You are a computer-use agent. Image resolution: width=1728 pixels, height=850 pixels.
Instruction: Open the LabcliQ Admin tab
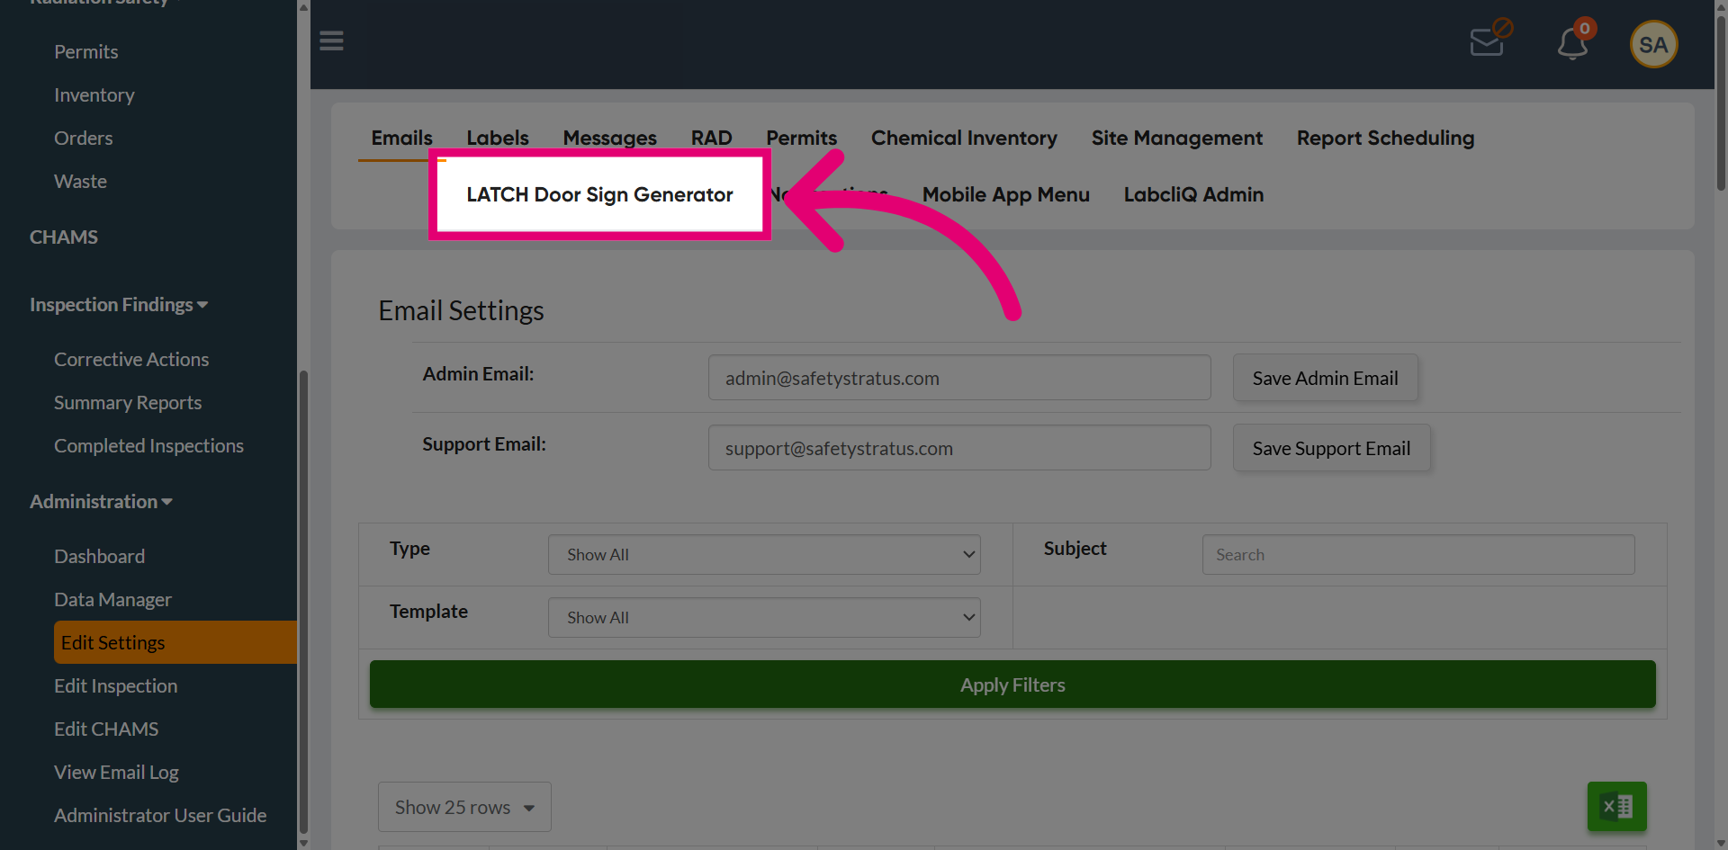coord(1193,194)
